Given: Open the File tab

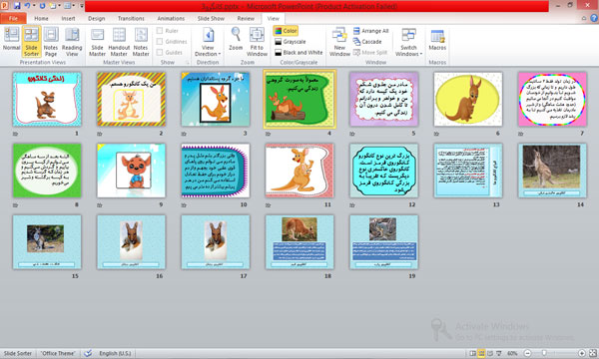Looking at the screenshot, I should click(13, 18).
